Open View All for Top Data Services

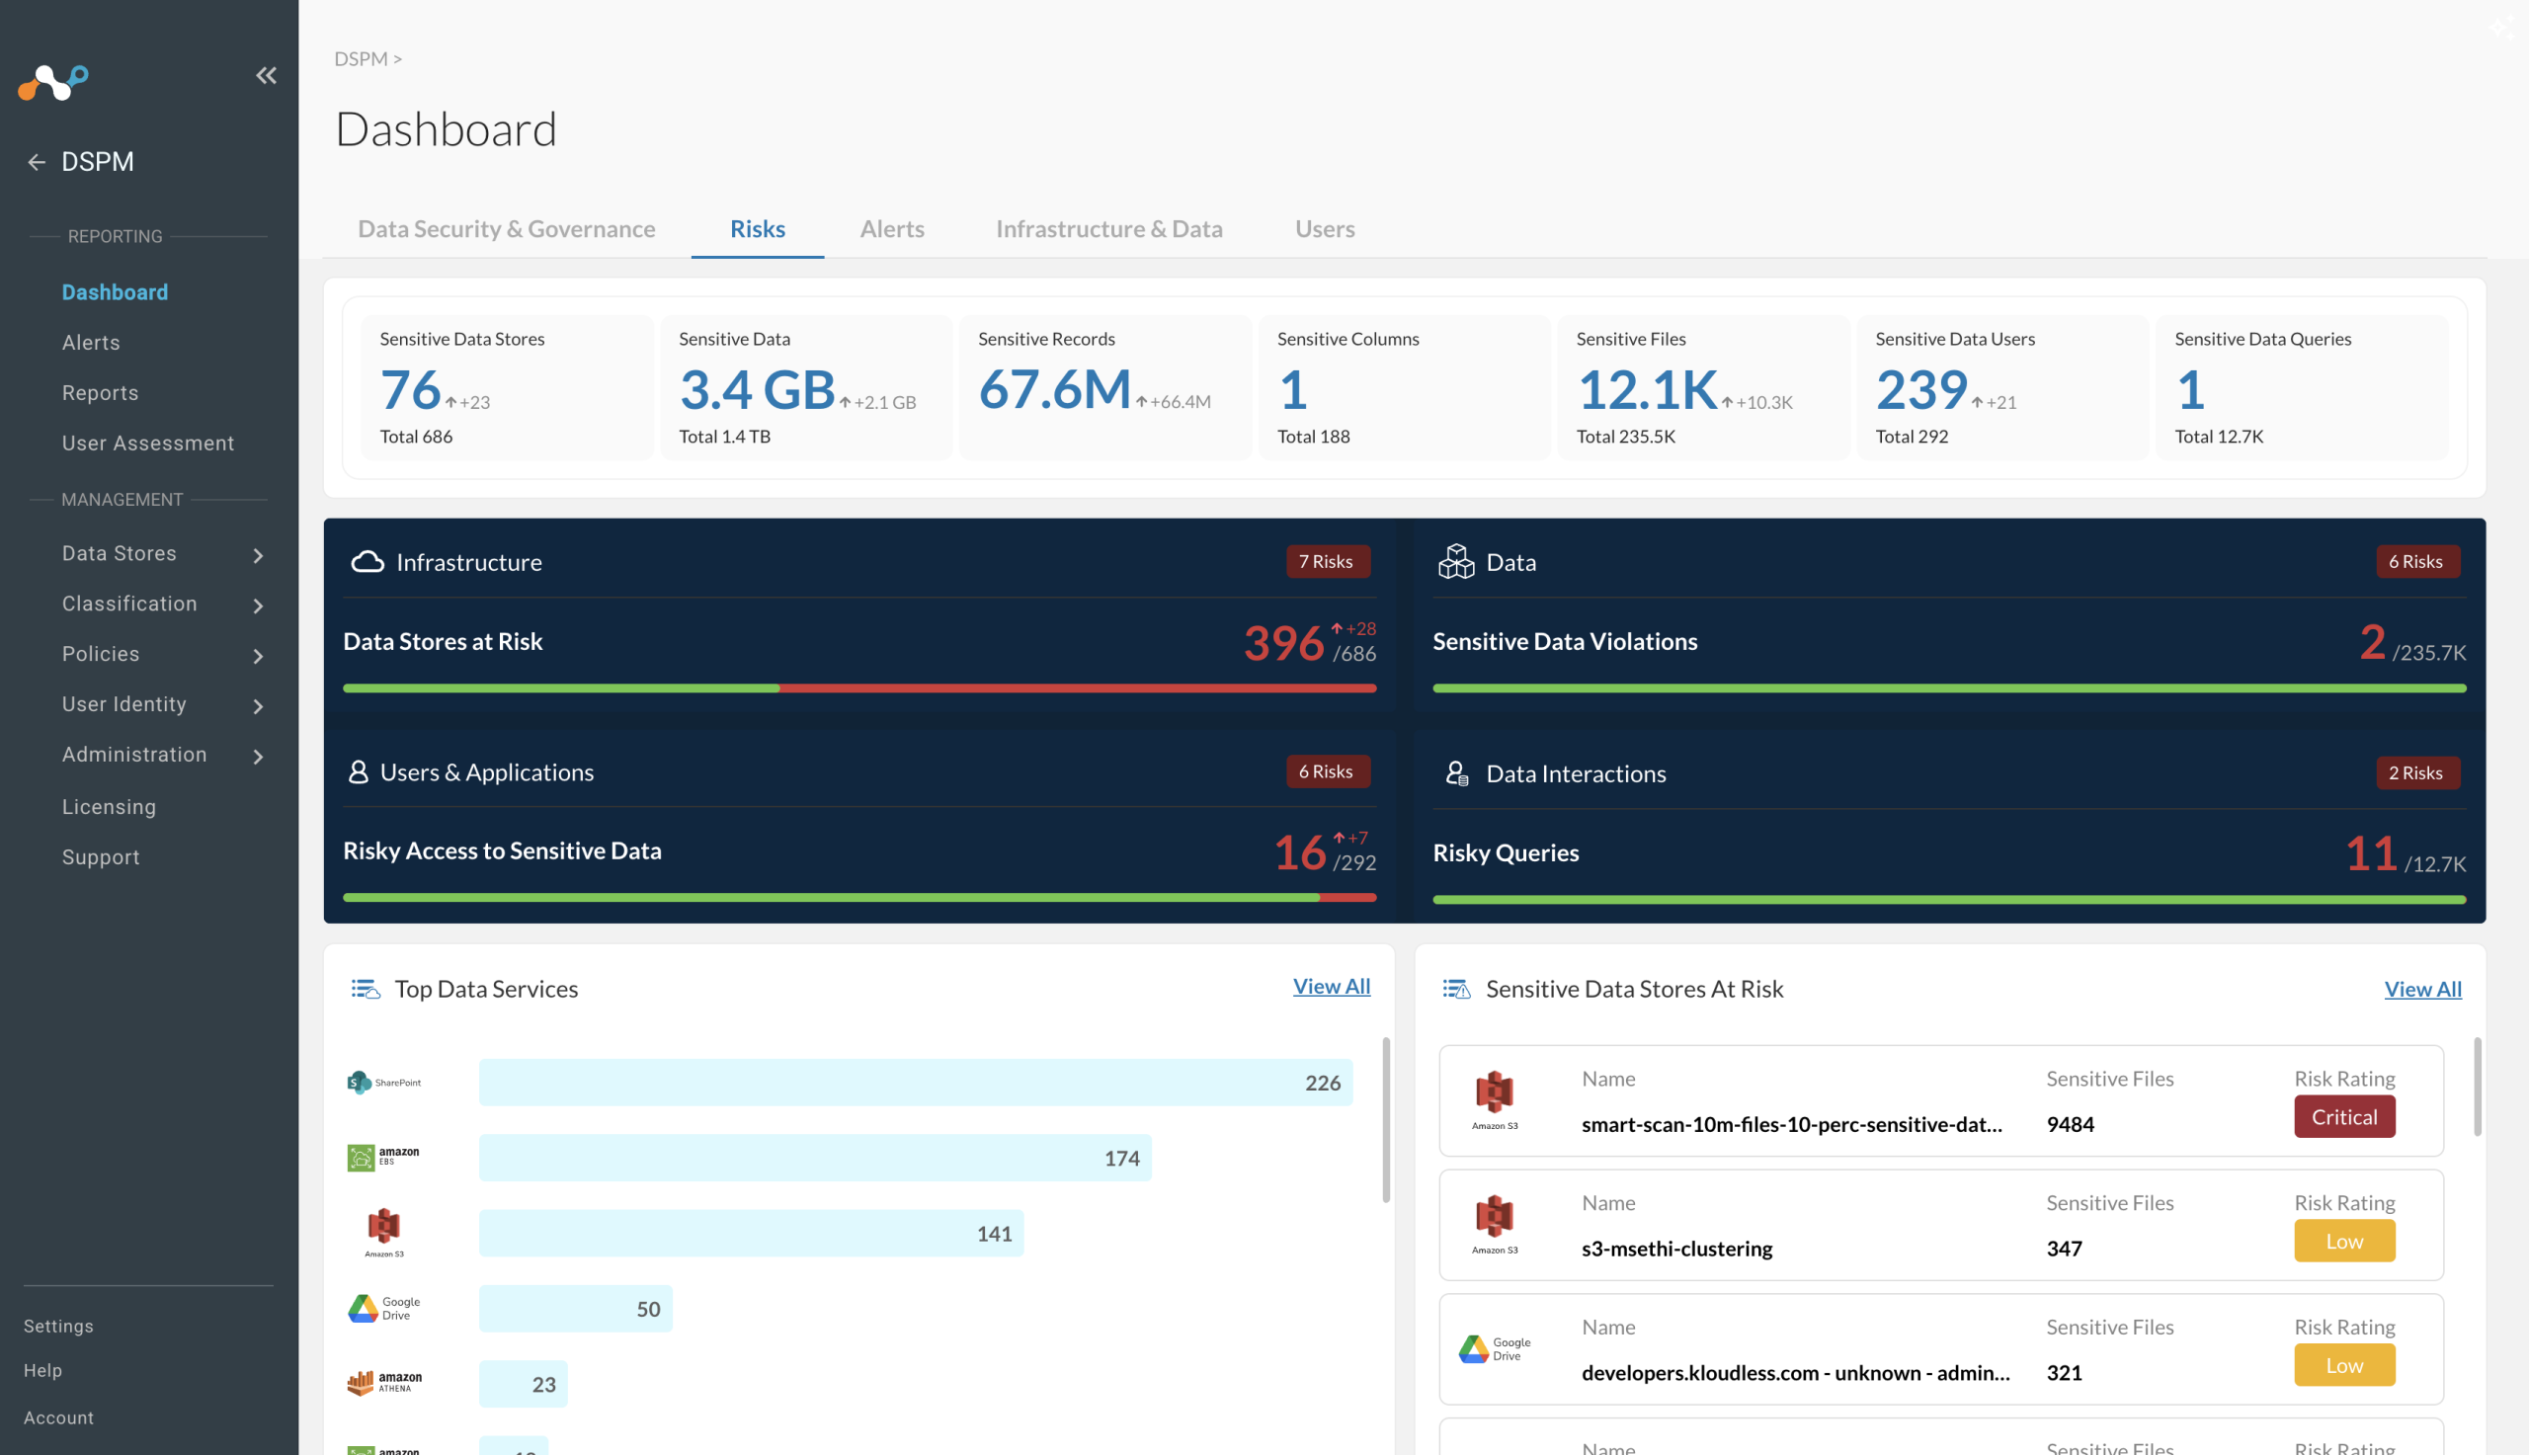tap(1331, 987)
